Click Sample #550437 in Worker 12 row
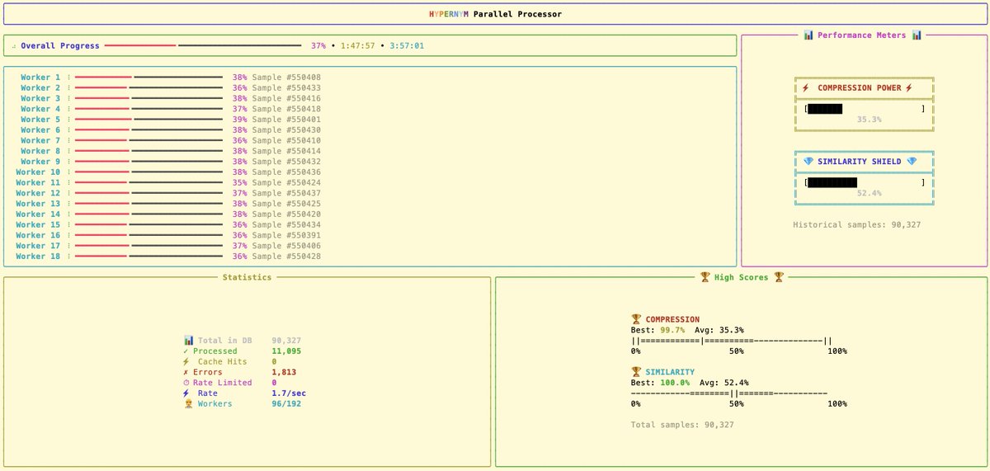This screenshot has width=990, height=471. [286, 193]
